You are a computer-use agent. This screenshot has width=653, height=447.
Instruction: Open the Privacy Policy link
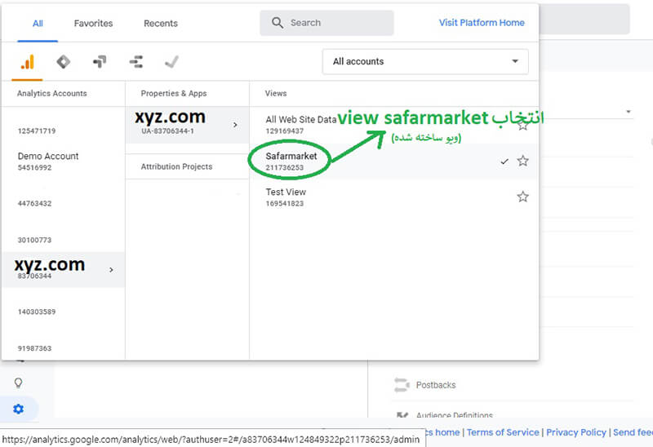coord(576,432)
